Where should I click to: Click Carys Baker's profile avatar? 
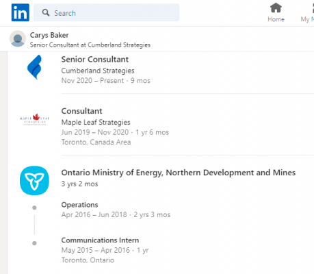coord(18,38)
